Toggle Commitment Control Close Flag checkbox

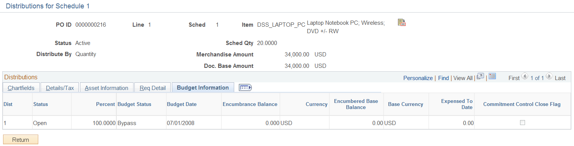click(522, 123)
